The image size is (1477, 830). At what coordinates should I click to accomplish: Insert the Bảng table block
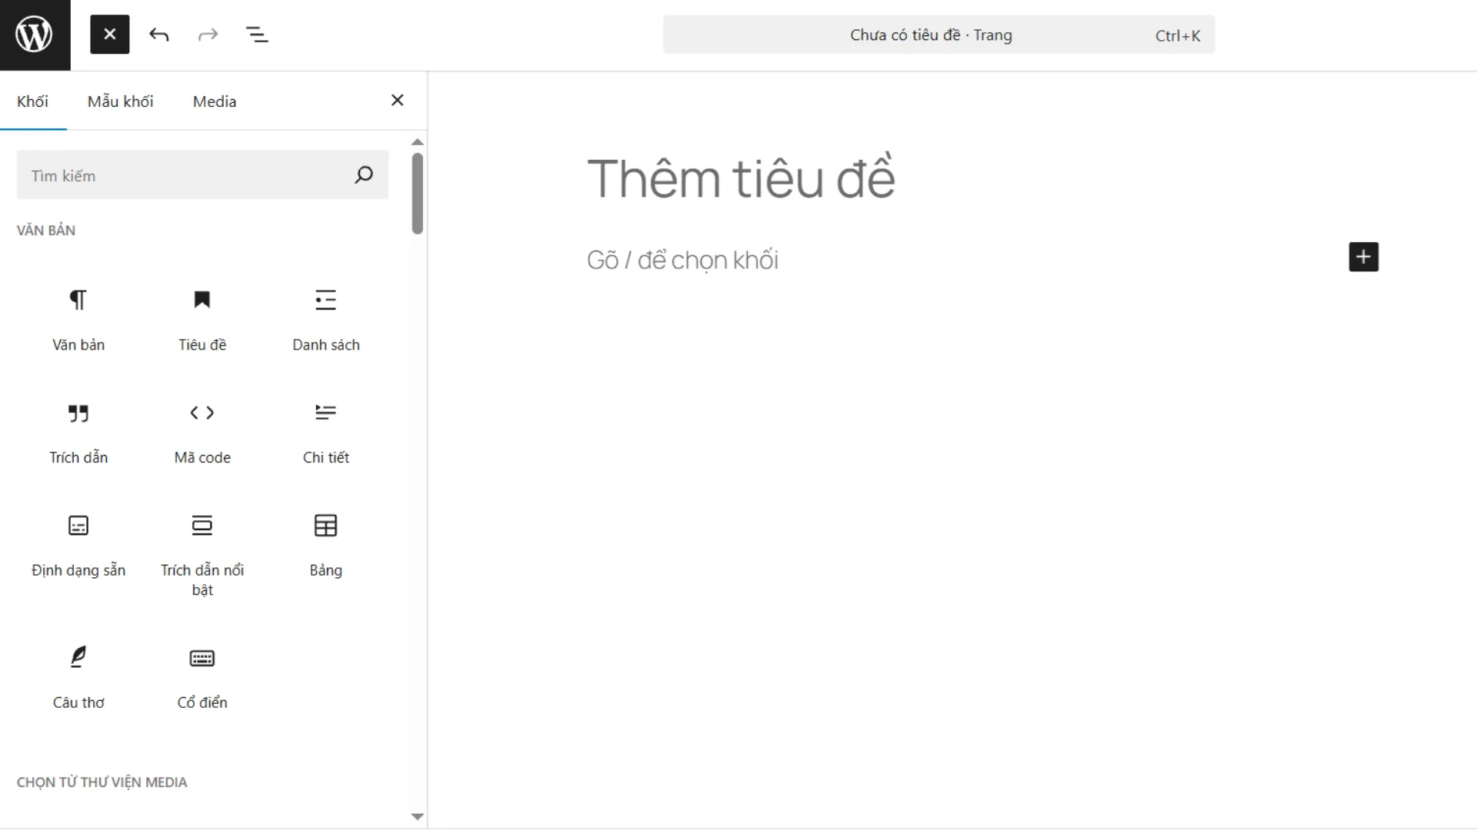point(326,546)
